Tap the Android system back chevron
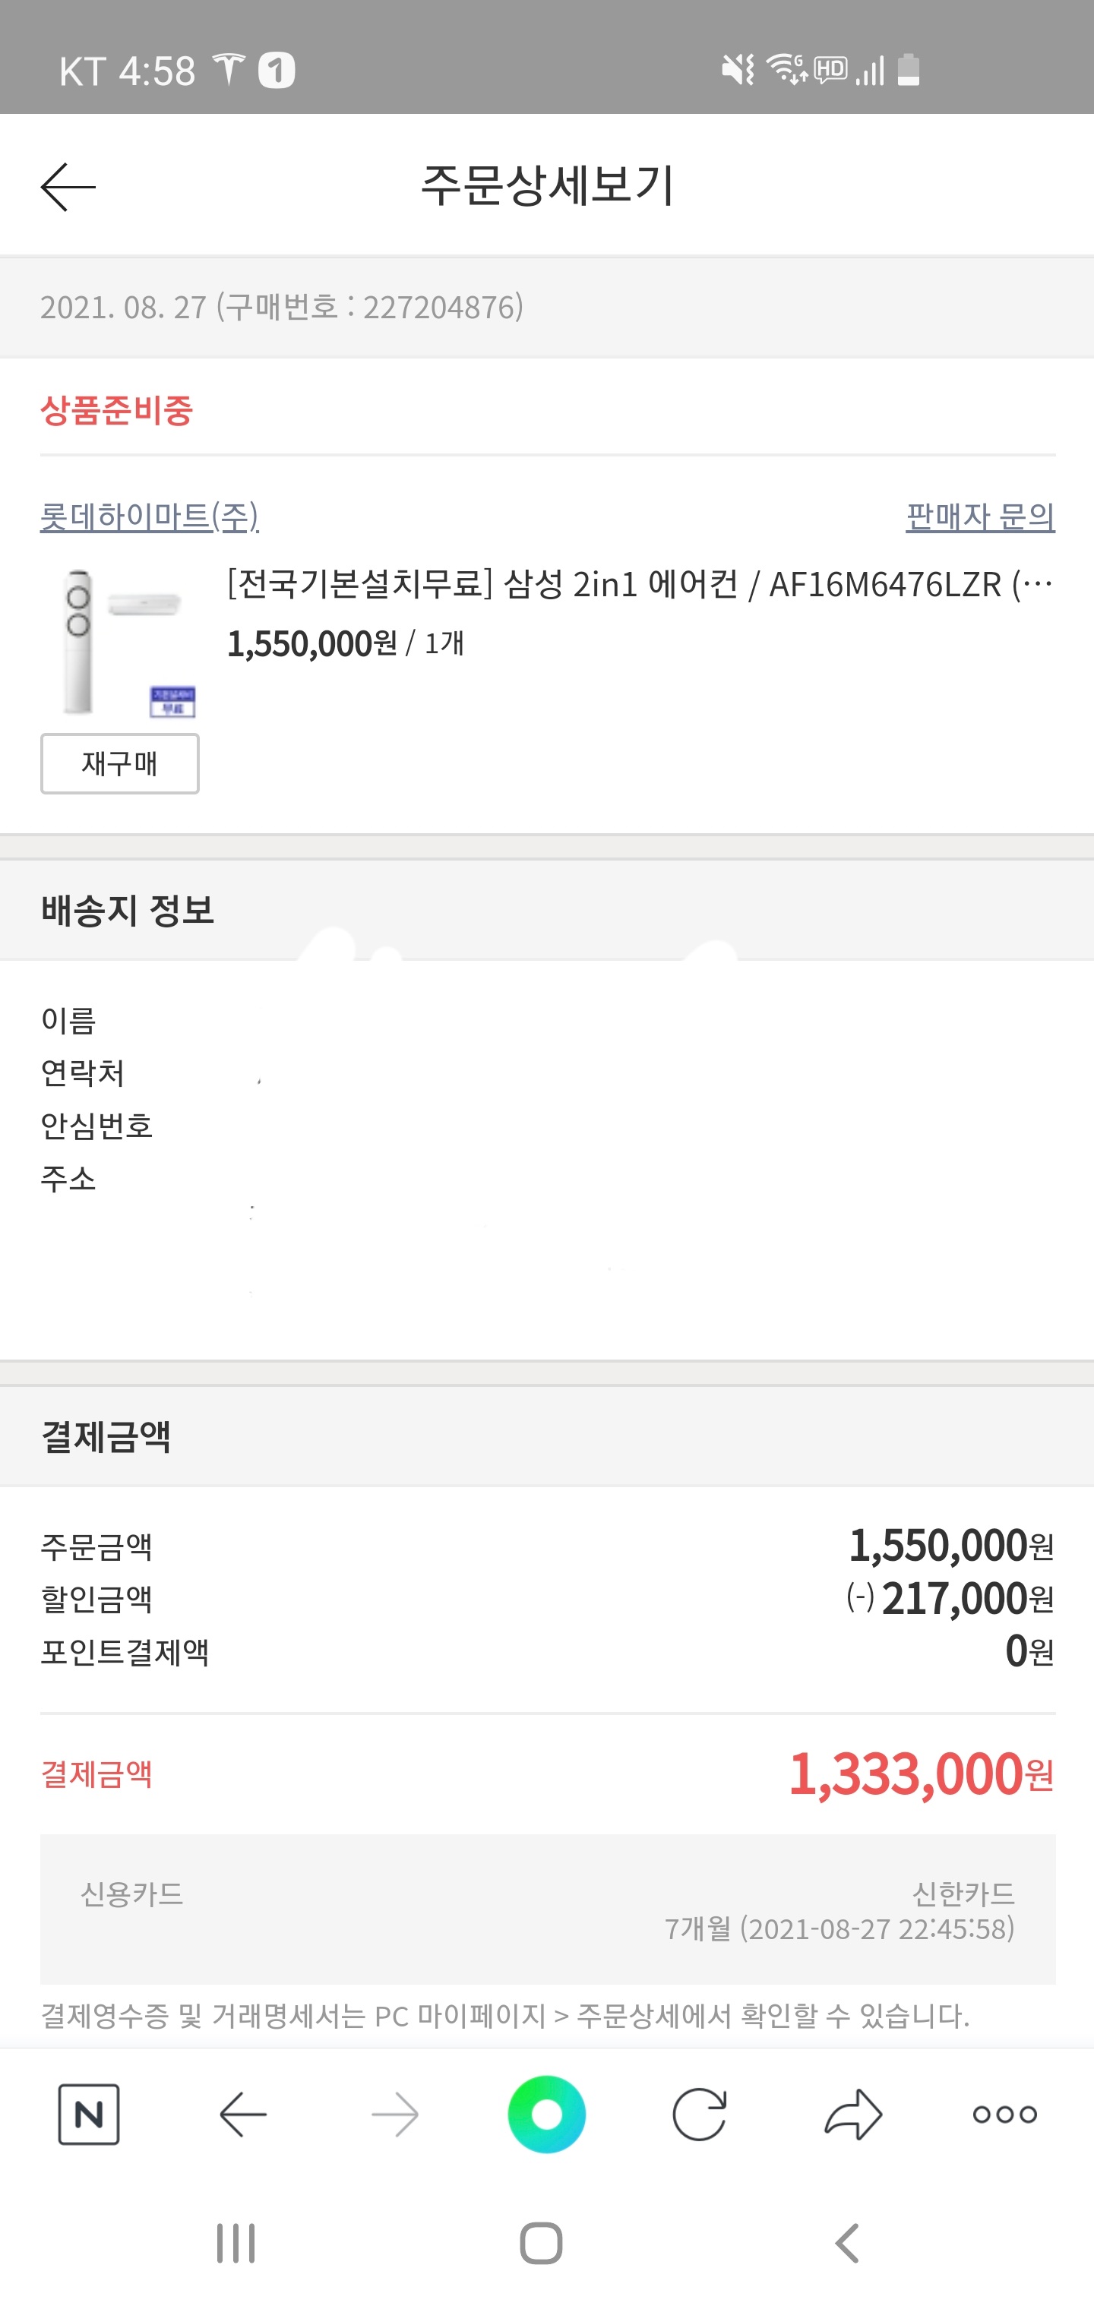The height and width of the screenshot is (2309, 1094). pos(847,2244)
